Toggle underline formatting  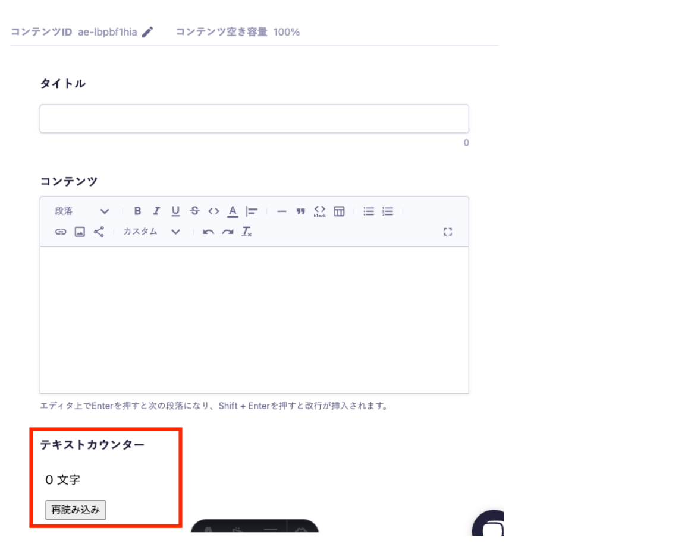[175, 211]
